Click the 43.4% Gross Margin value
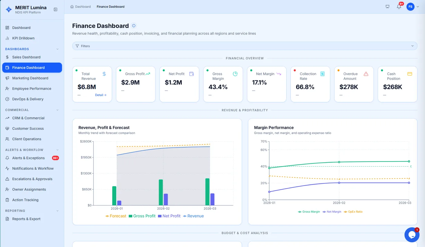This screenshot has width=425, height=247. 218,87
